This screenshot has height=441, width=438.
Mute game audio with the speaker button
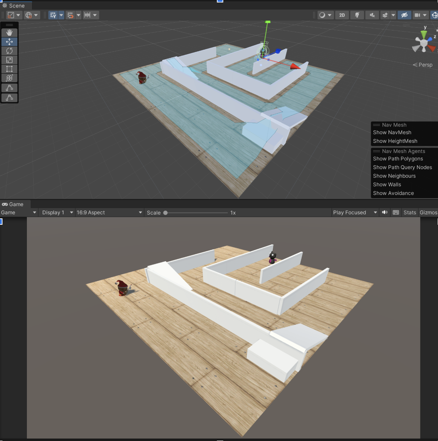[x=385, y=212]
